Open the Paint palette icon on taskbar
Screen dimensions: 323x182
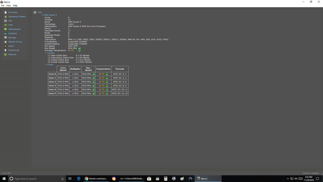point(182,178)
